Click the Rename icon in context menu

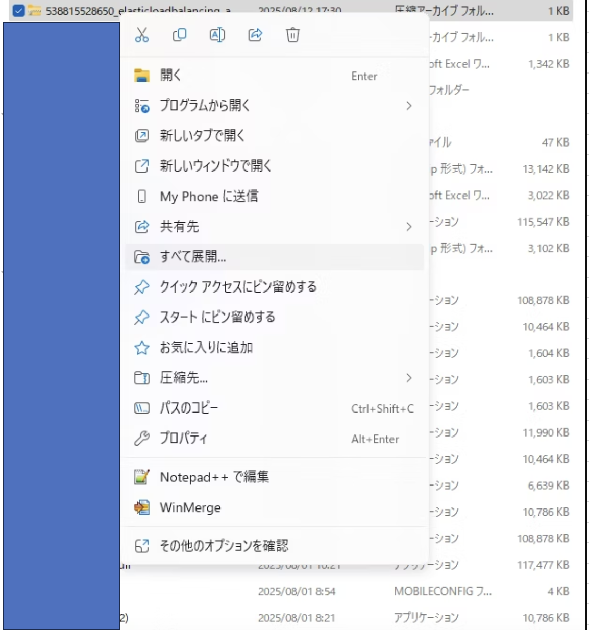pos(217,35)
